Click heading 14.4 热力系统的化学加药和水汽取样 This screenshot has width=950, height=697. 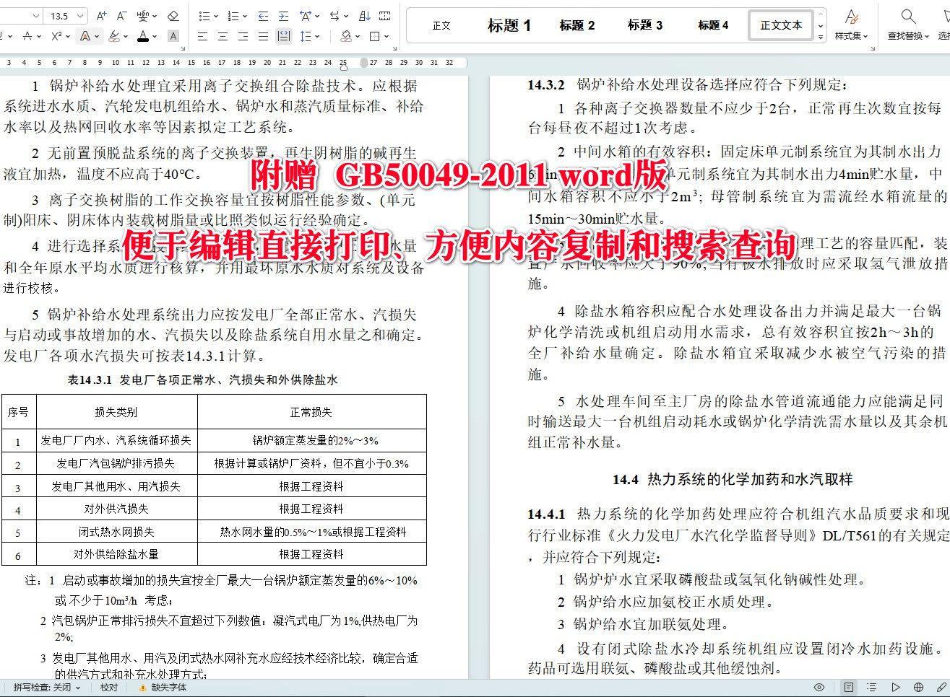733,479
